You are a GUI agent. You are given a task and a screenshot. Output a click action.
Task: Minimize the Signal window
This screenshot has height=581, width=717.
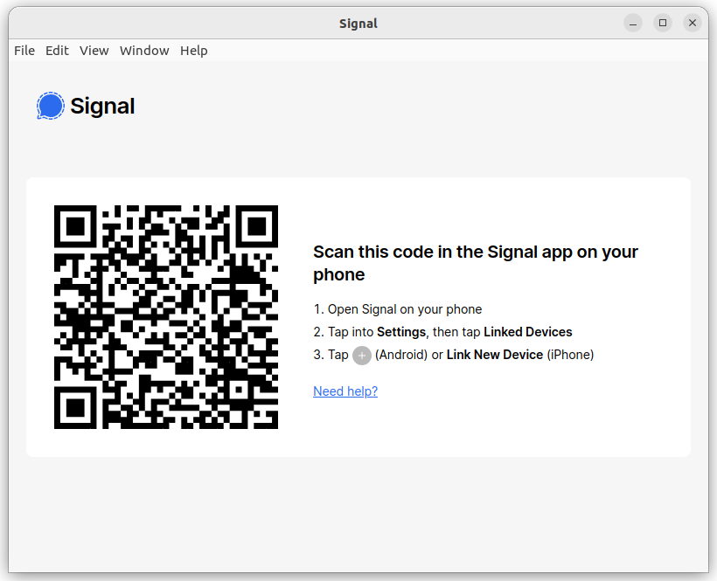pos(633,23)
